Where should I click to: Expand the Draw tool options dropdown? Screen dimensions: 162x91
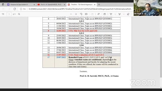pos(115,14)
